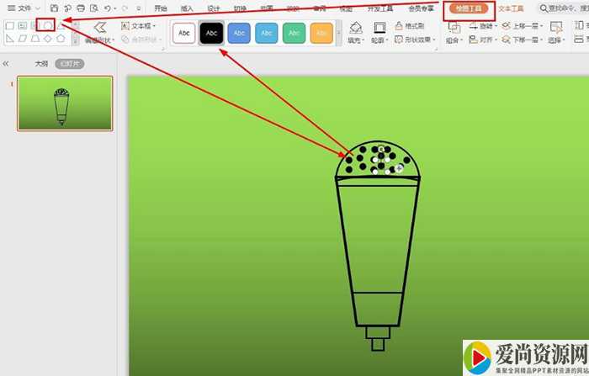This screenshot has width=589, height=376.
Task: Apply the black Abc shape style swatch
Action: tap(212, 32)
